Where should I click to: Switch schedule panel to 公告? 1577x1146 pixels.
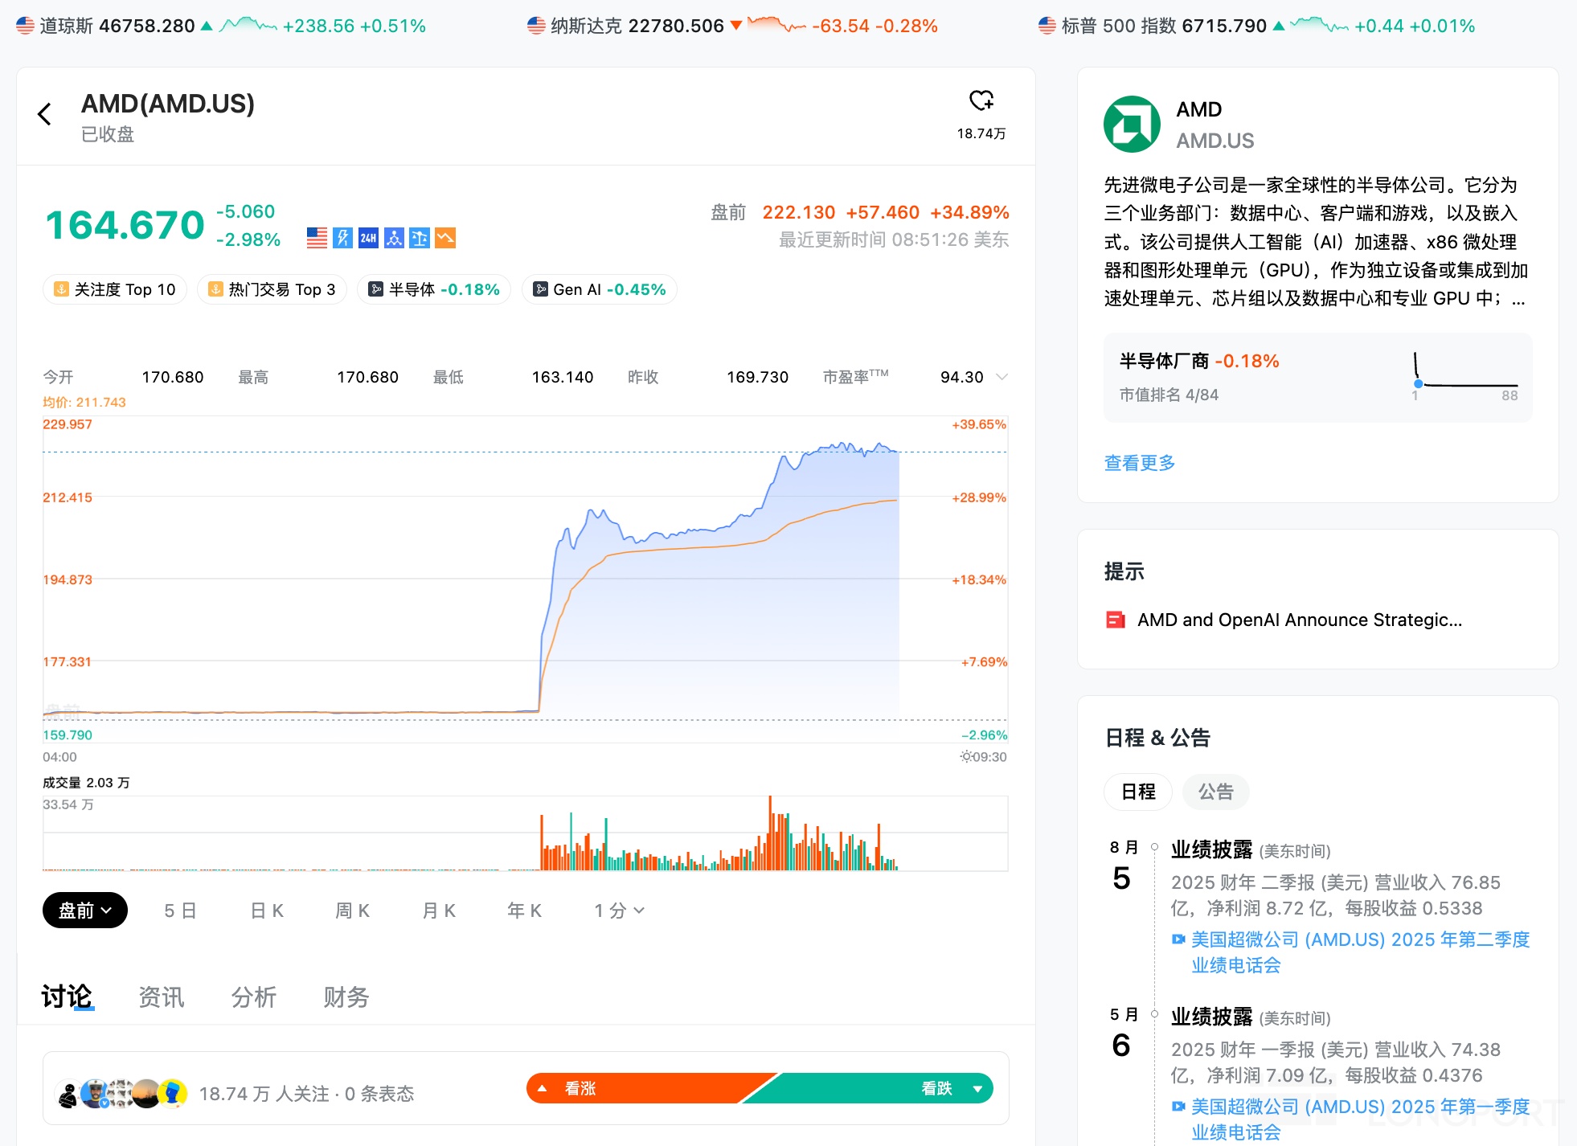1215,792
